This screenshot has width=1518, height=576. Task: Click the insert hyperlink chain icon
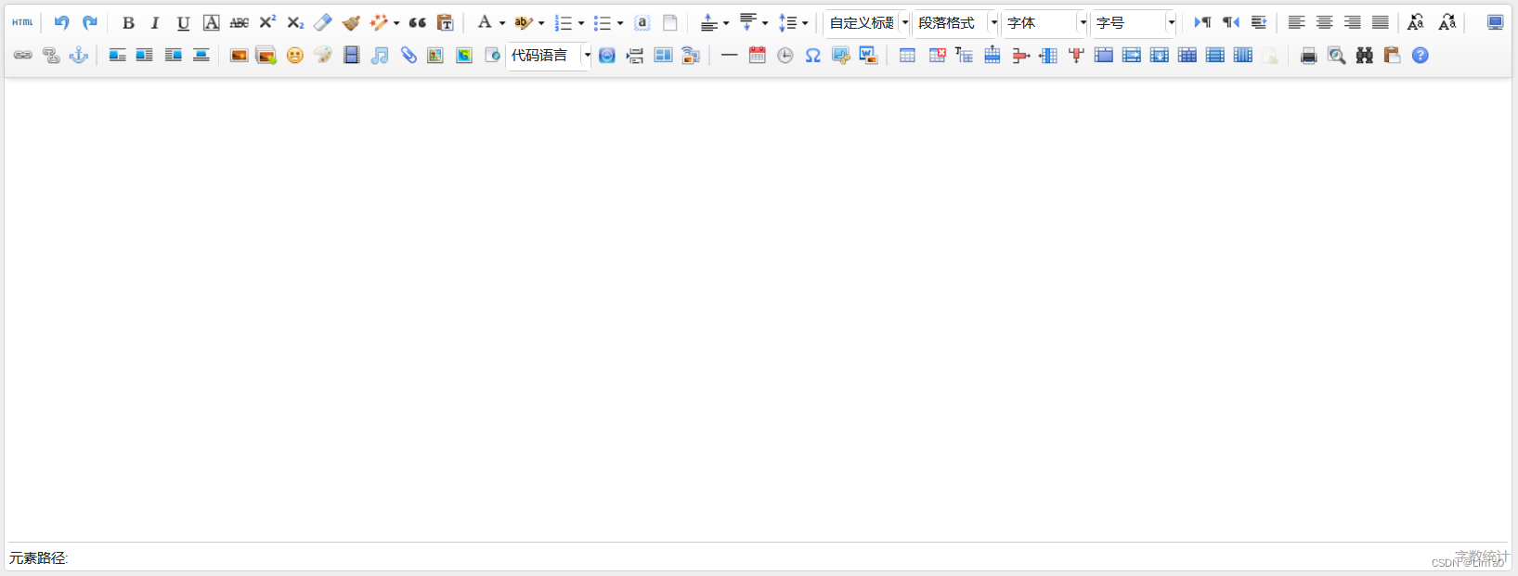pyautogui.click(x=22, y=56)
